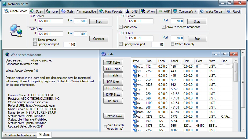Click the TCP Server Port field 6500
The image size is (248, 139).
point(81,21)
